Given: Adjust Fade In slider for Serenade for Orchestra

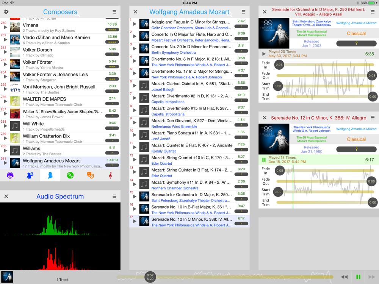Looking at the screenshot, I should 279,64.
